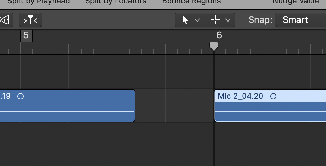Click Split by Playhead
The width and height of the screenshot is (326, 166).
pos(38,2)
